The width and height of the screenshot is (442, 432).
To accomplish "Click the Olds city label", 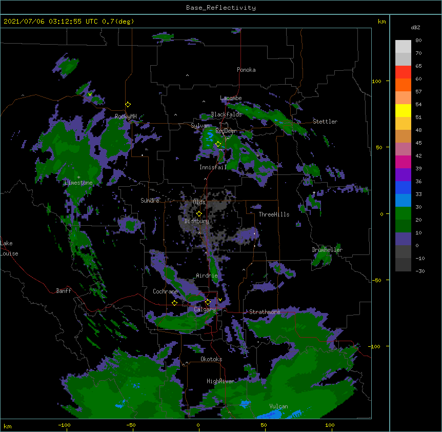I will point(199,202).
